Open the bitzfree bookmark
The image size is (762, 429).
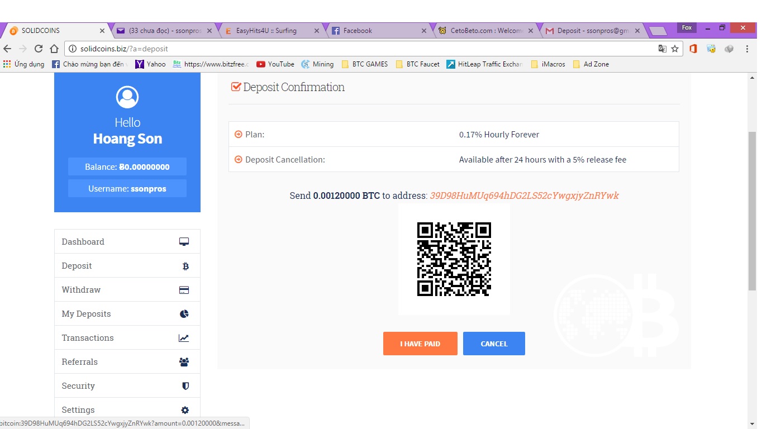pyautogui.click(x=211, y=64)
